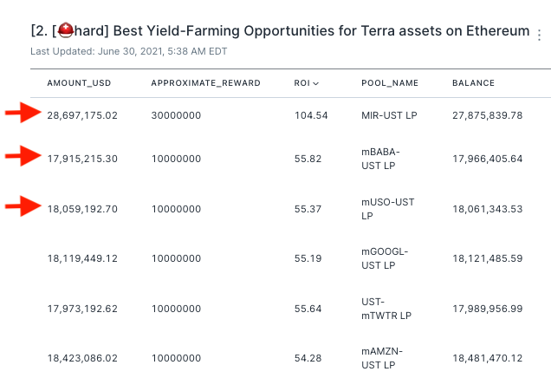Toggle the ROI sort chevron

point(315,83)
